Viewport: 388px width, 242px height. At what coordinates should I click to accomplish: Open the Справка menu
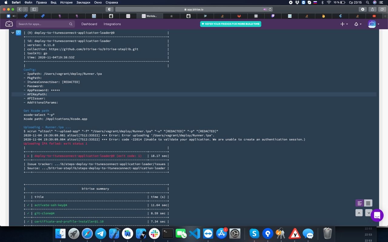(x=112, y=2)
